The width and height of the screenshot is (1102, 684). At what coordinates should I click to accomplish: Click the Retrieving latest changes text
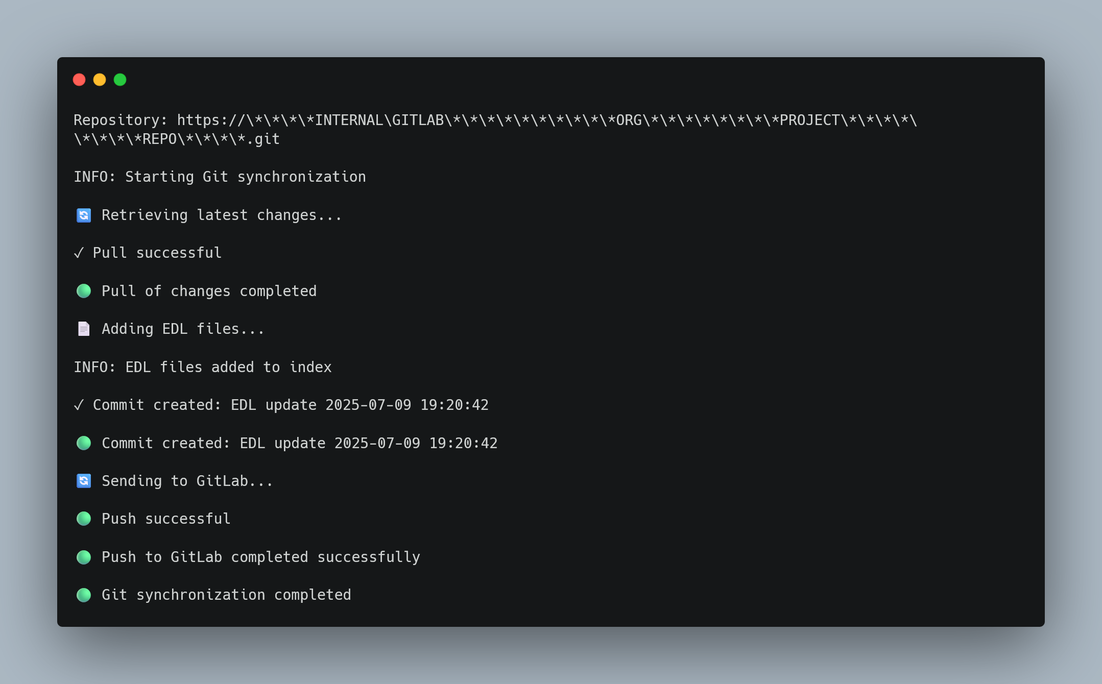pos(222,215)
